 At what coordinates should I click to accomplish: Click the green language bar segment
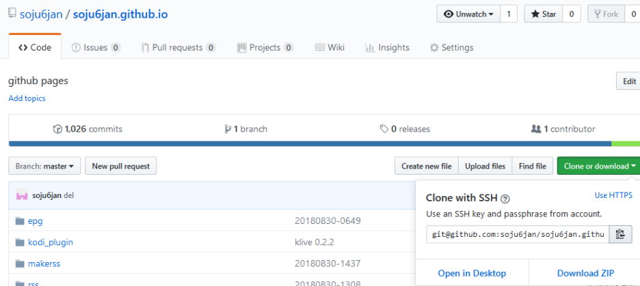click(626, 144)
